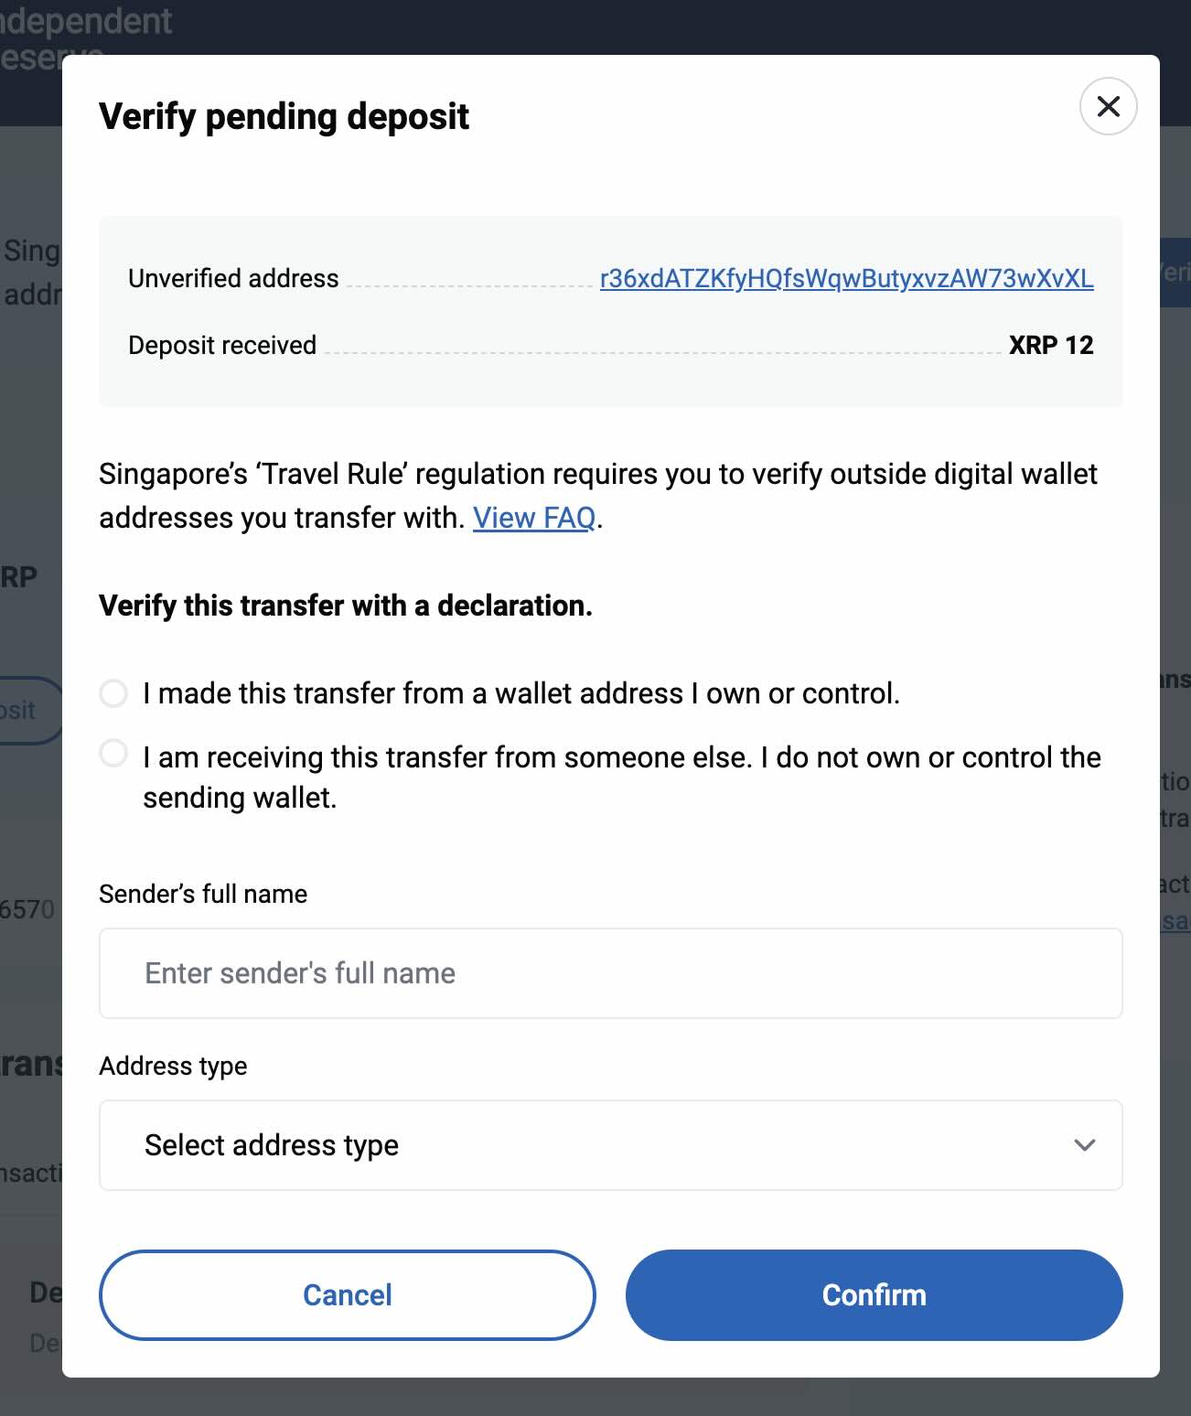Open the unverified XRP address link
This screenshot has width=1191, height=1416.
coord(846,278)
